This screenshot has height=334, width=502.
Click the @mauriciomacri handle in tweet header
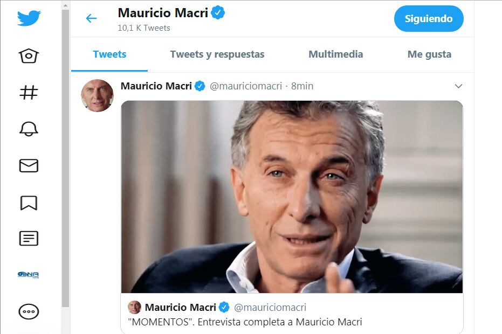point(246,86)
